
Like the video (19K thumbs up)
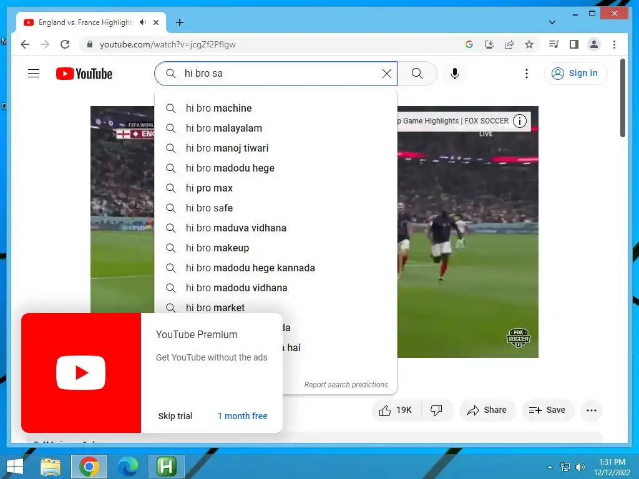[x=396, y=410]
